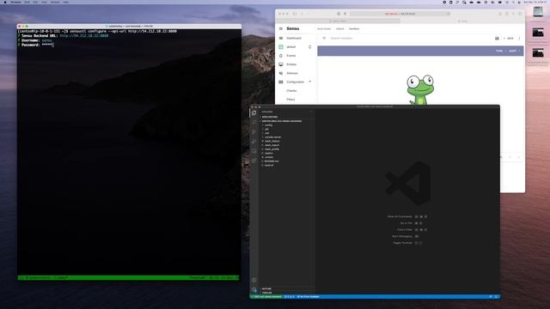Screen dimensions: 550x309
Task: Switch namespace with default selector in Sensu
Action: pyautogui.click(x=295, y=47)
